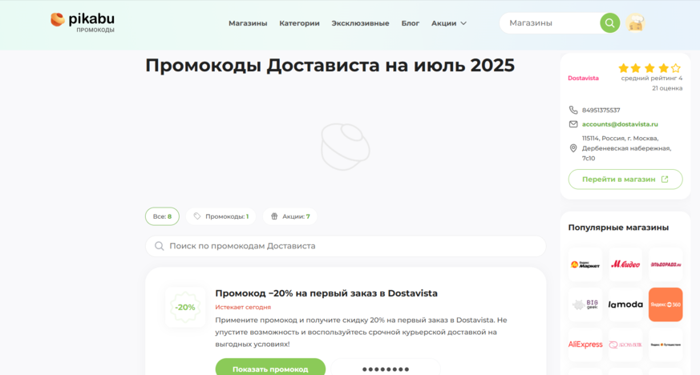Click the placeholder Dostavista banner image
Screen dimensions: 700x375
[346, 147]
